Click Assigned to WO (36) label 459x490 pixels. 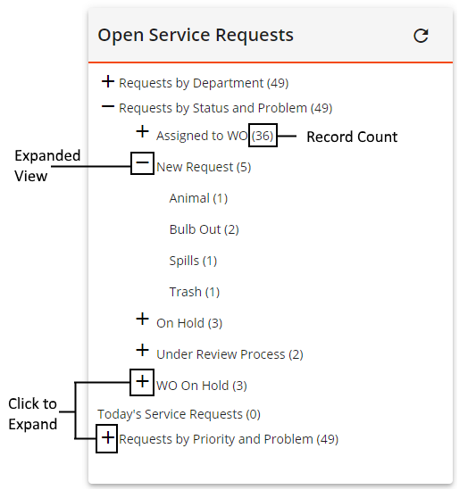[x=215, y=136]
